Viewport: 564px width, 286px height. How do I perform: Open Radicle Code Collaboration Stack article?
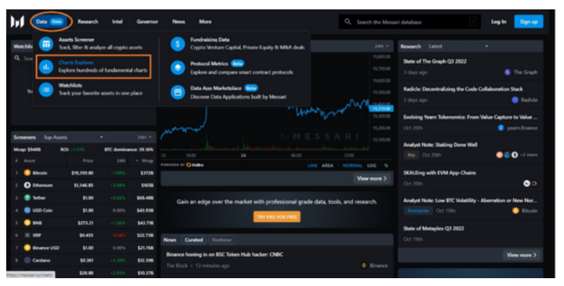[463, 89]
